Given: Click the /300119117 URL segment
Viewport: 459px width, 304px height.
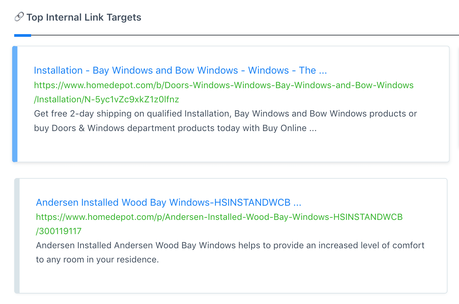Looking at the screenshot, I should pos(59,231).
